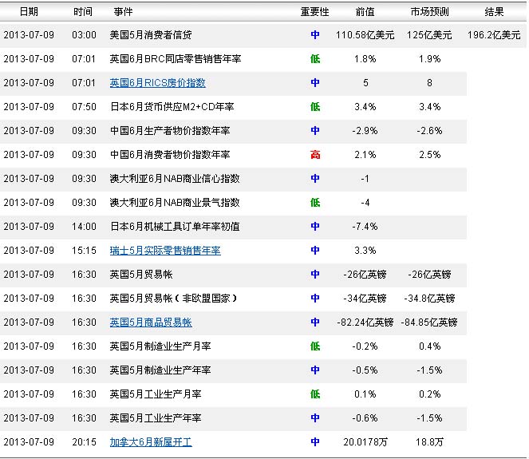529x459 pixels.
Task: Select the 美国5月消费者信贷 event text
Action: 151,35
